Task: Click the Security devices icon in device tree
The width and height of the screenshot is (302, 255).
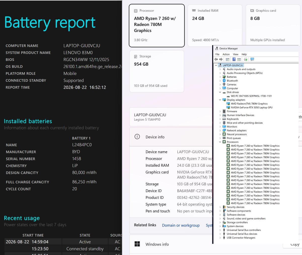Action: [224, 207]
